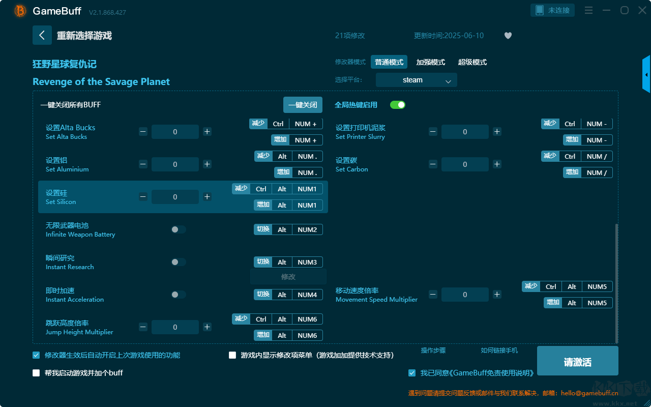The height and width of the screenshot is (407, 651).
Task: Increase the Set Carbon value
Action: 497,164
